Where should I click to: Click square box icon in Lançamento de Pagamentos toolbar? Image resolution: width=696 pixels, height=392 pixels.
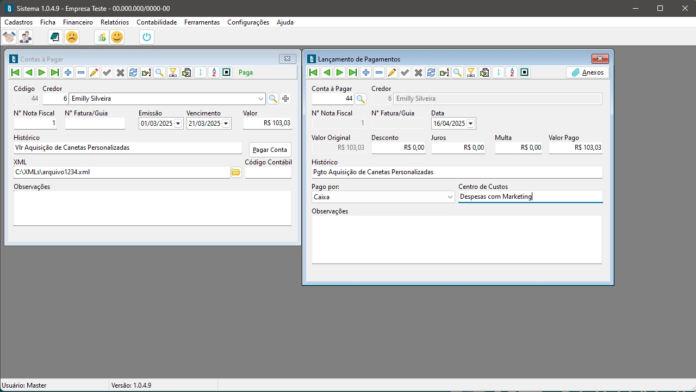(x=525, y=72)
